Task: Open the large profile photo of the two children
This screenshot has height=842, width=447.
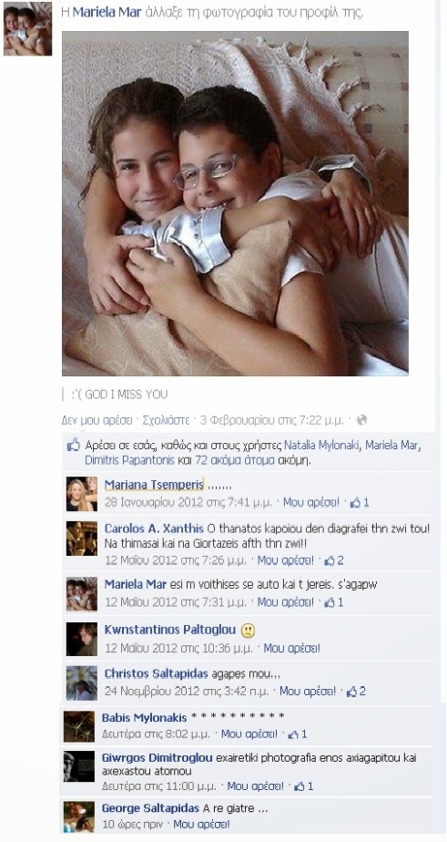Action: pyautogui.click(x=235, y=203)
